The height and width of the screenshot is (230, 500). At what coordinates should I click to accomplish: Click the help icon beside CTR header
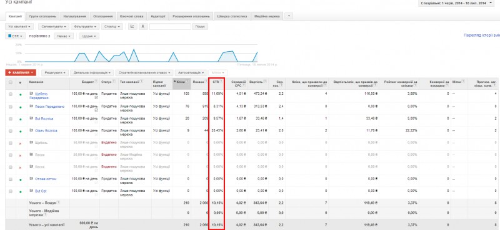click(x=221, y=82)
